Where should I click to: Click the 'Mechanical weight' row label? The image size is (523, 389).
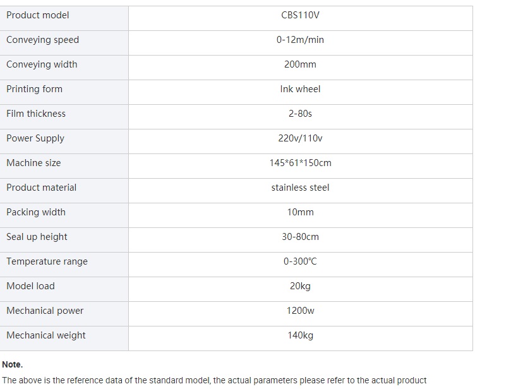tap(46, 335)
